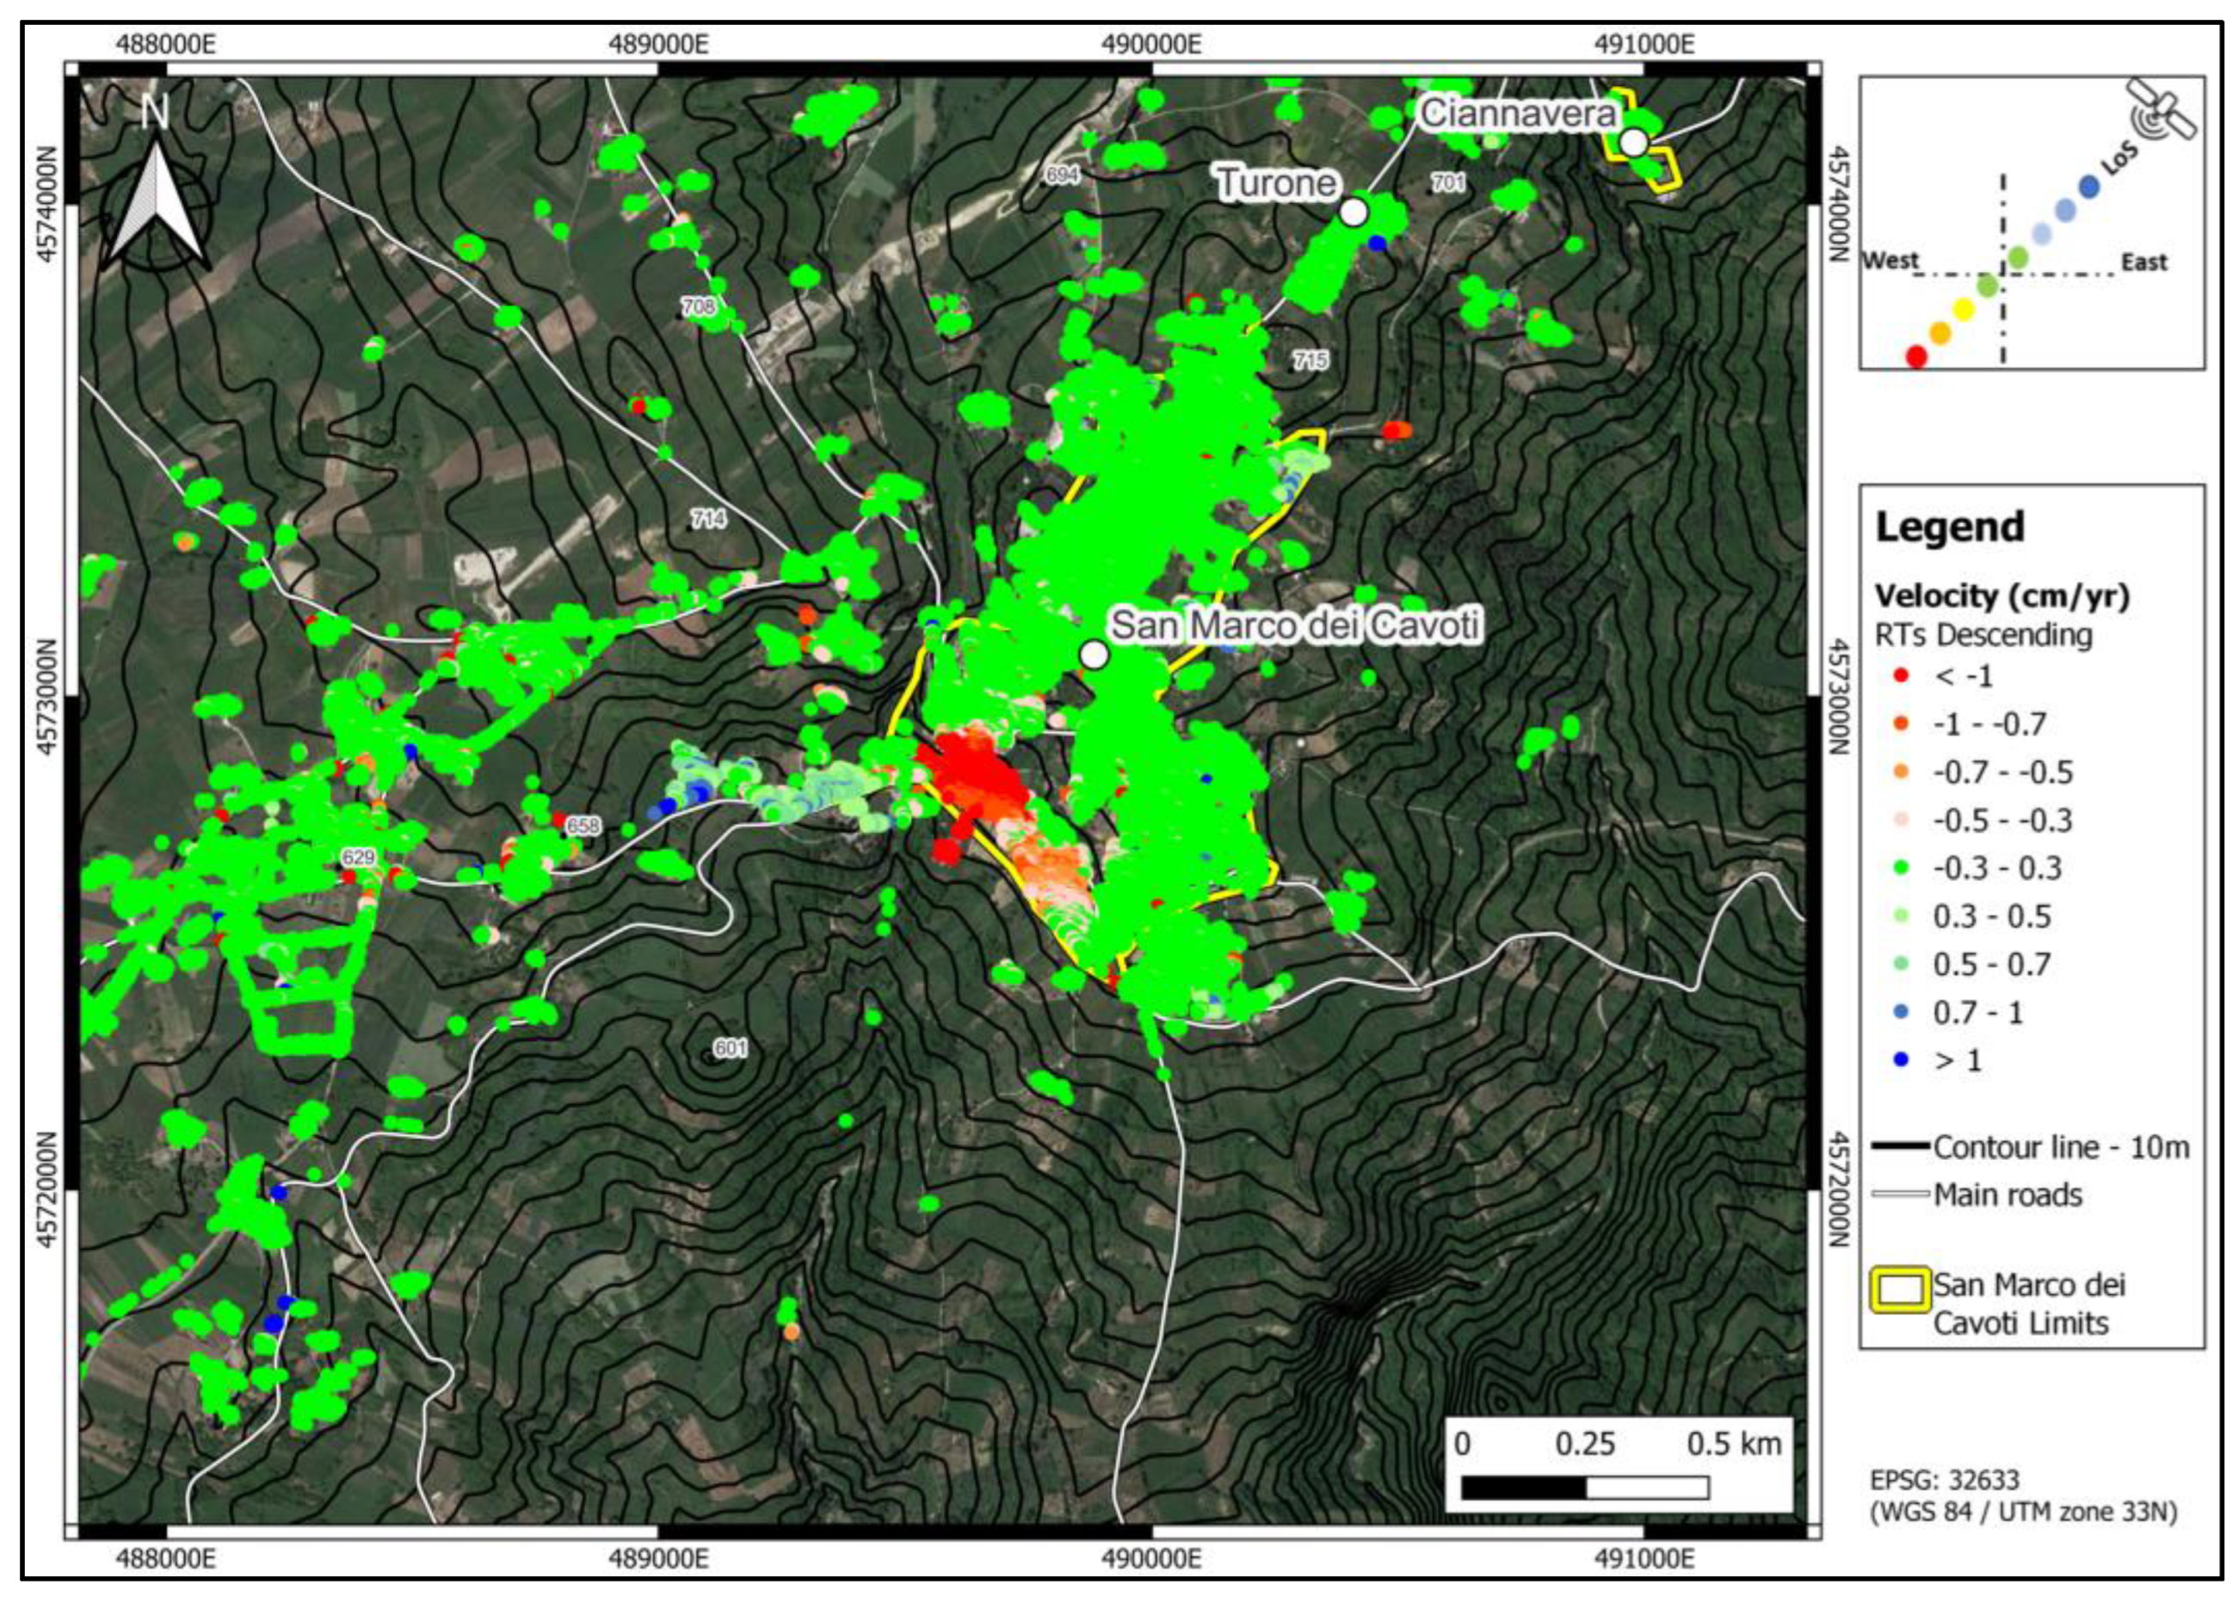2238x1597 pixels.
Task: Click the top '490000E' coordinate label
Action: tap(1150, 44)
